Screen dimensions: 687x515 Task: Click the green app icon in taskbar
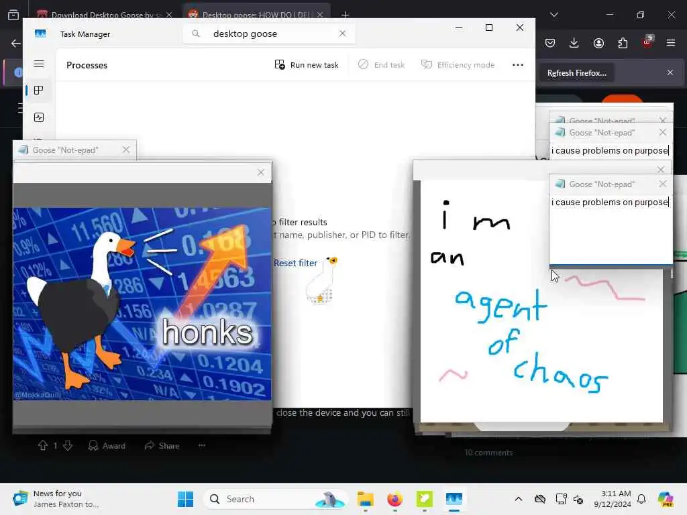425,499
